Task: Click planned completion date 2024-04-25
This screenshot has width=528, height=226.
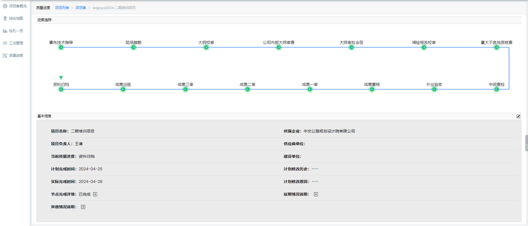Action: pos(91,169)
